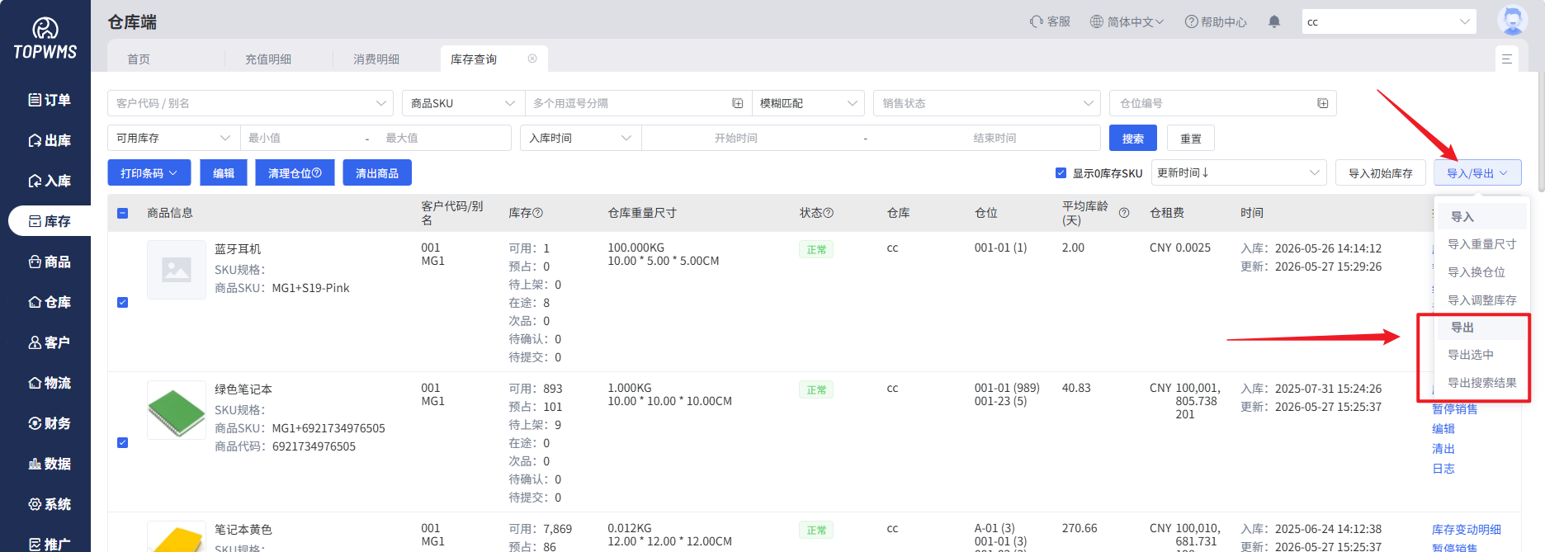Open the 财务 finance sidebar menu

[50, 423]
